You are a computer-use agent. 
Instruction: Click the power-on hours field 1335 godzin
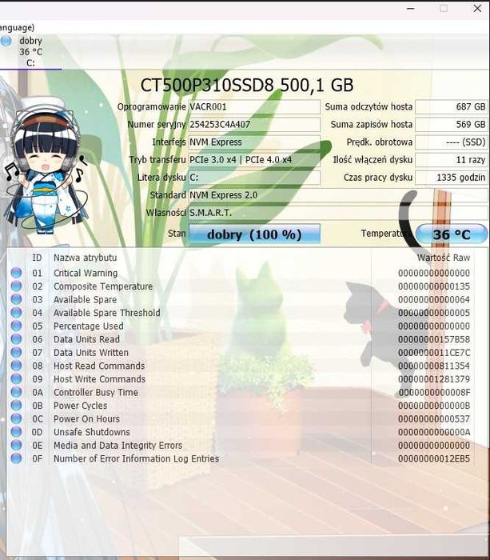(x=452, y=178)
